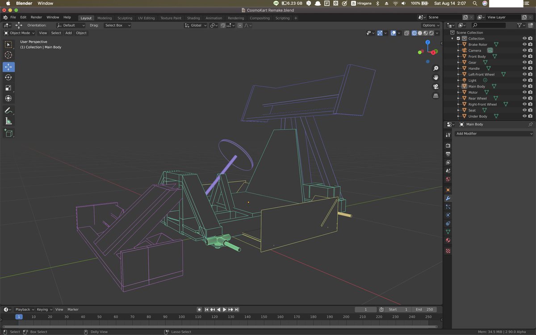Open Object Data properties green triangle tab
Screen dimensions: 536x335
pos(448,232)
